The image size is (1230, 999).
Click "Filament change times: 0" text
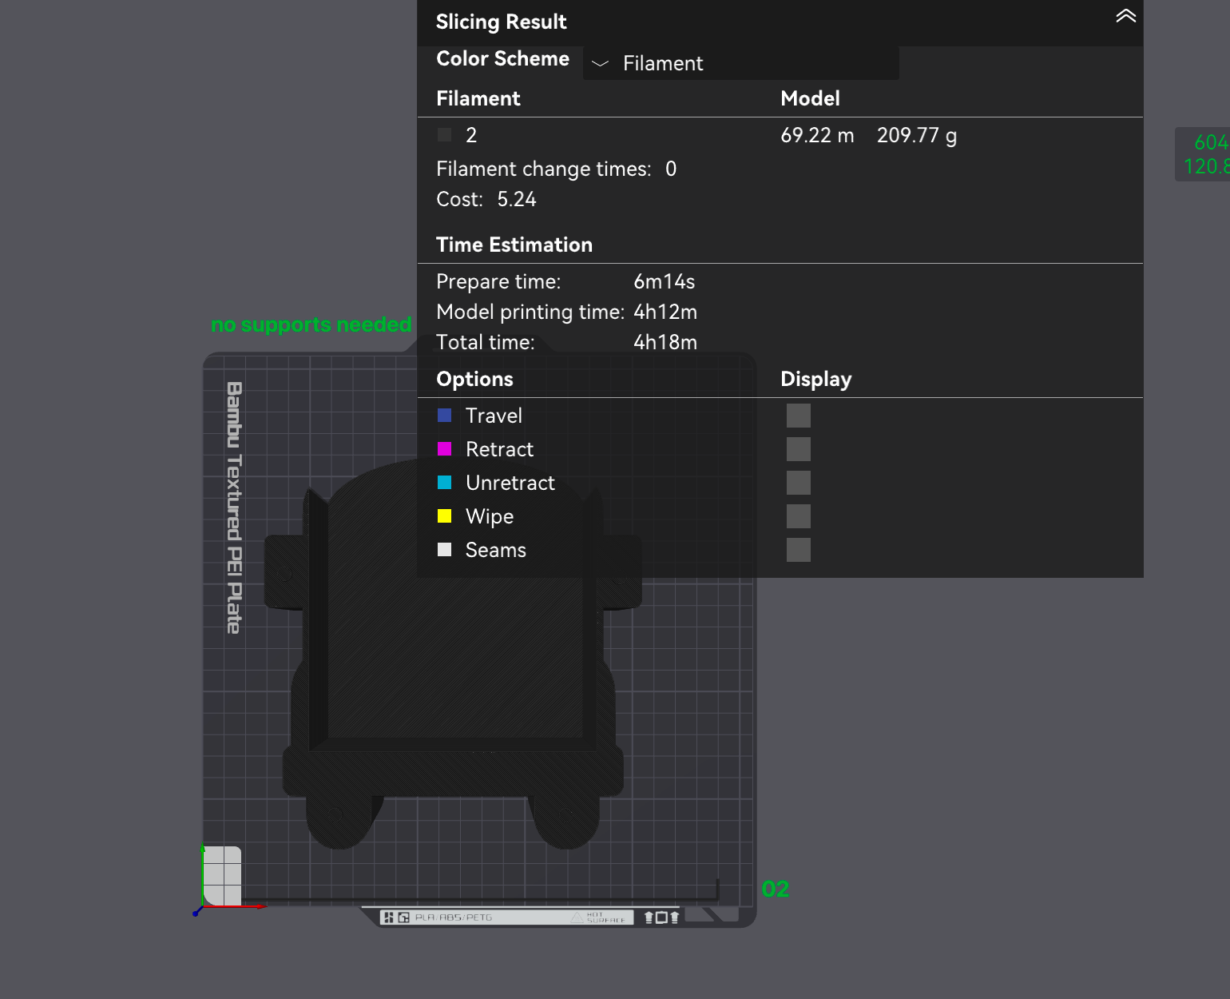pos(556,169)
